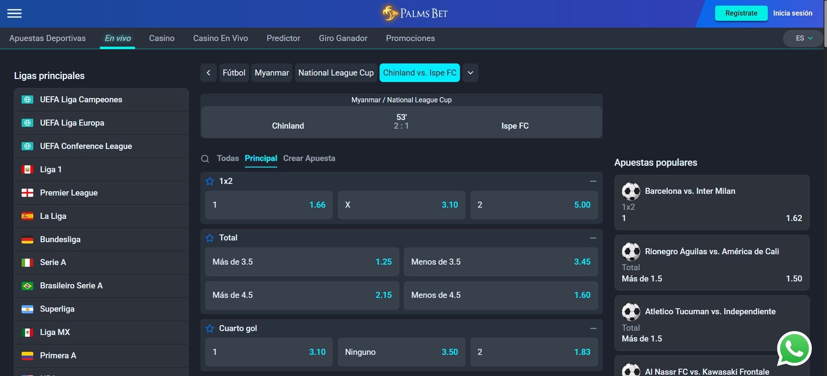
Task: Click the Regístrate button
Action: coord(741,13)
